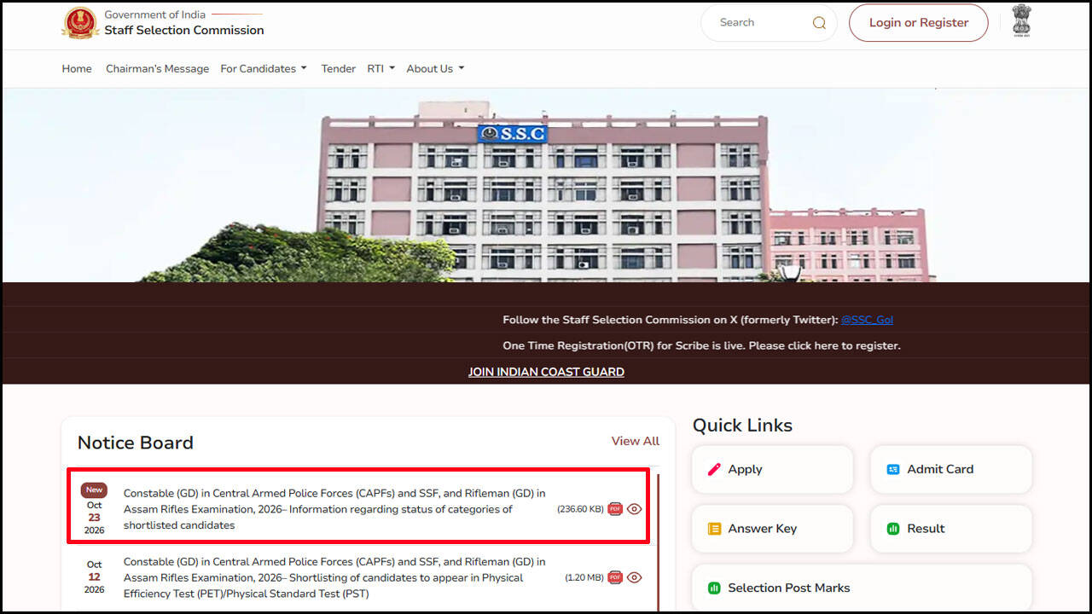Open the @SSC_GoI Twitter link
This screenshot has width=1092, height=614.
click(867, 320)
